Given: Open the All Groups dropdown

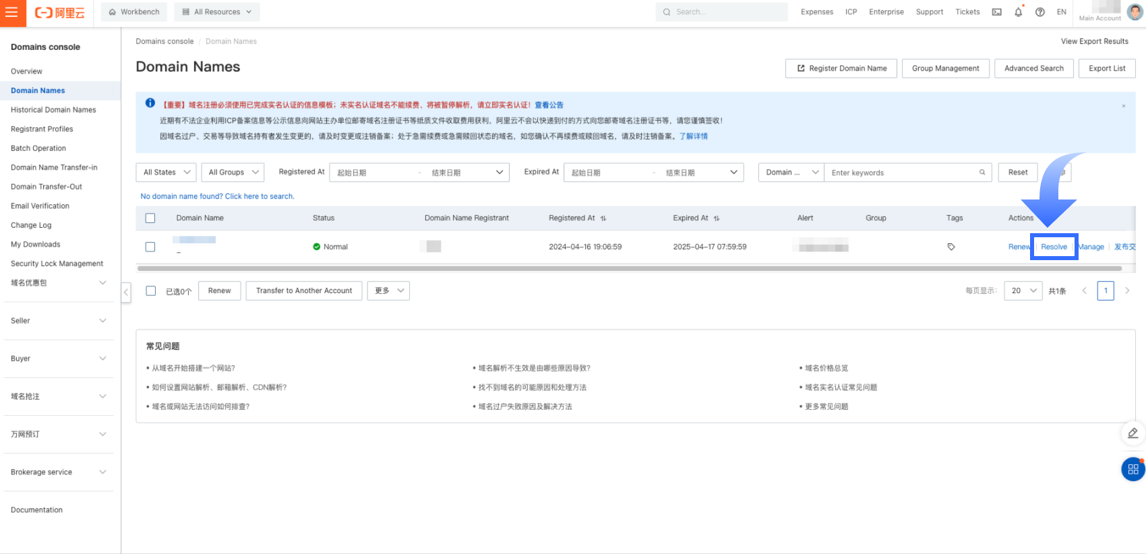Looking at the screenshot, I should coord(233,173).
